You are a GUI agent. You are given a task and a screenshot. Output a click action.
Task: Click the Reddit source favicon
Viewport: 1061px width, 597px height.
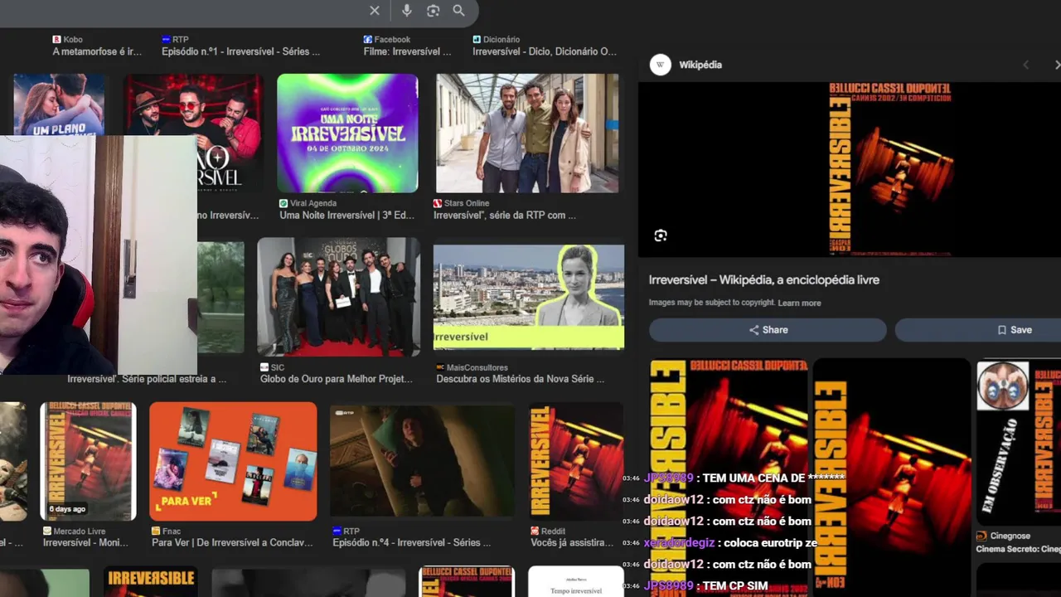[x=535, y=531]
